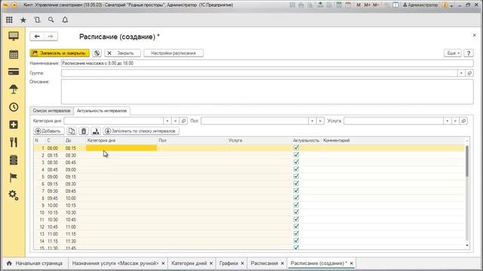
Task: Go back with left arrow button
Action: click(37, 36)
